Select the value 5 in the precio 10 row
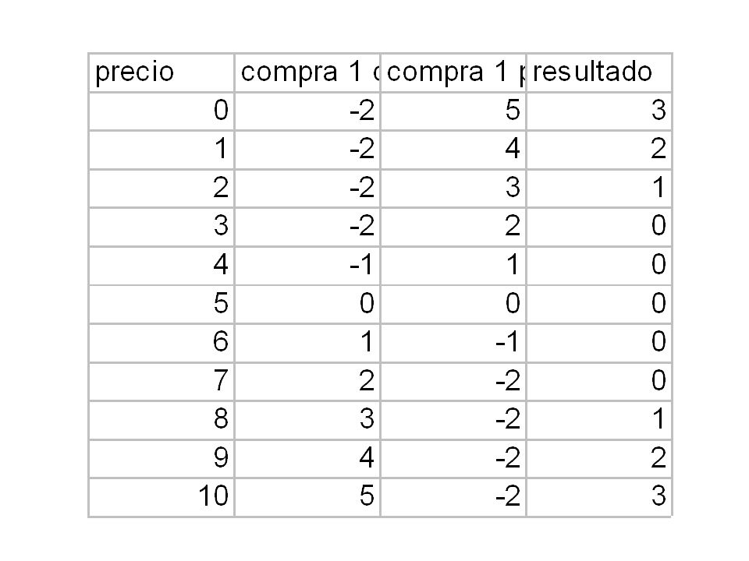749x561 pixels. click(x=307, y=497)
